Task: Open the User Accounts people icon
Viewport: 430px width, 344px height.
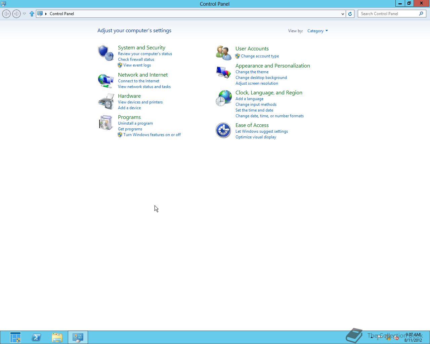Action: 223,53
